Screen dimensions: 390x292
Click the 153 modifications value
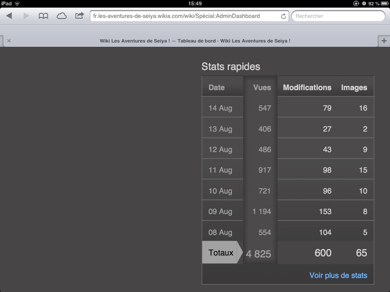coord(325,211)
